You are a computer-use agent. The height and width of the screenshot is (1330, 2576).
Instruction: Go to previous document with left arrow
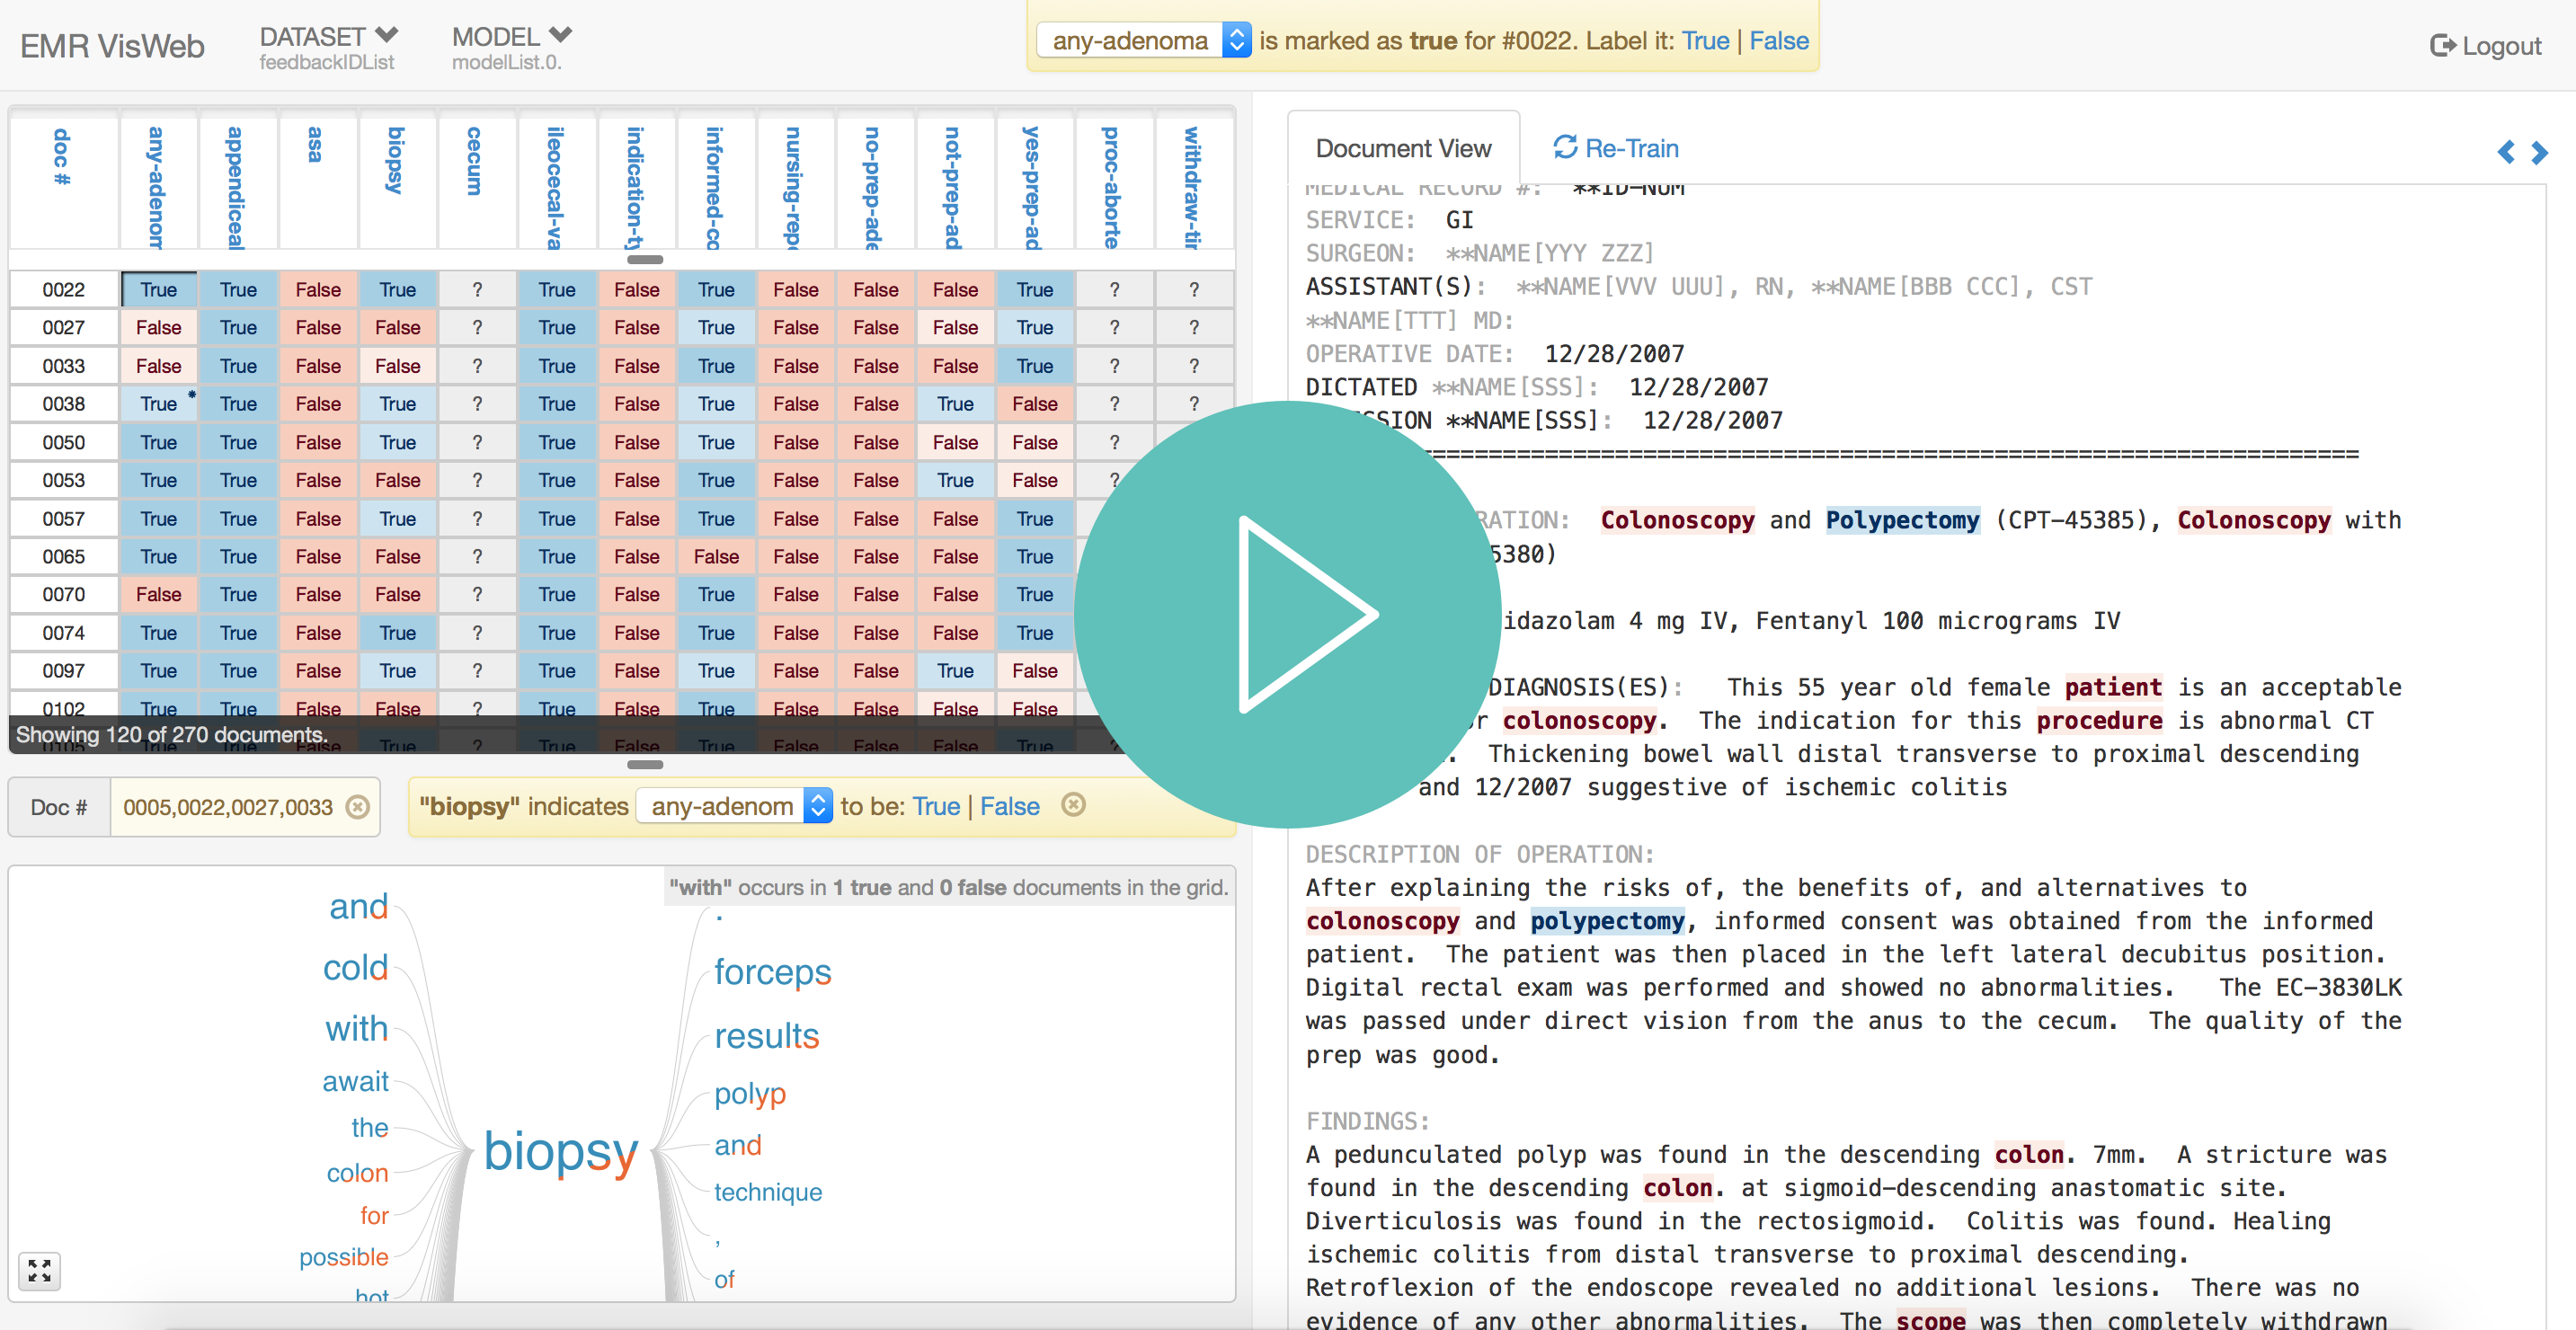tap(2505, 152)
